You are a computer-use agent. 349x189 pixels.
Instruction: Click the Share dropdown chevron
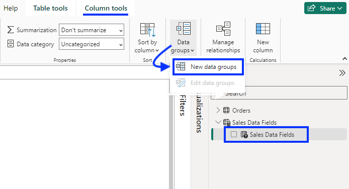click(x=339, y=8)
